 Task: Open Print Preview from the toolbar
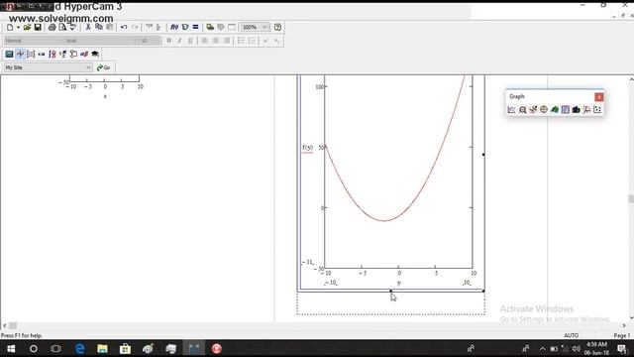[x=62, y=27]
